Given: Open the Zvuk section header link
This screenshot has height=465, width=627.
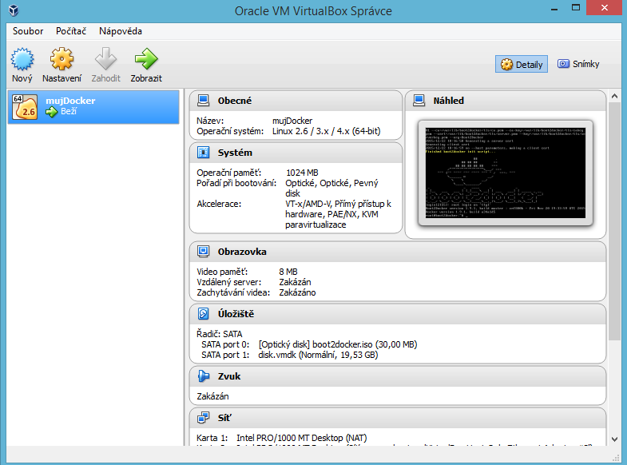Looking at the screenshot, I should [229, 376].
